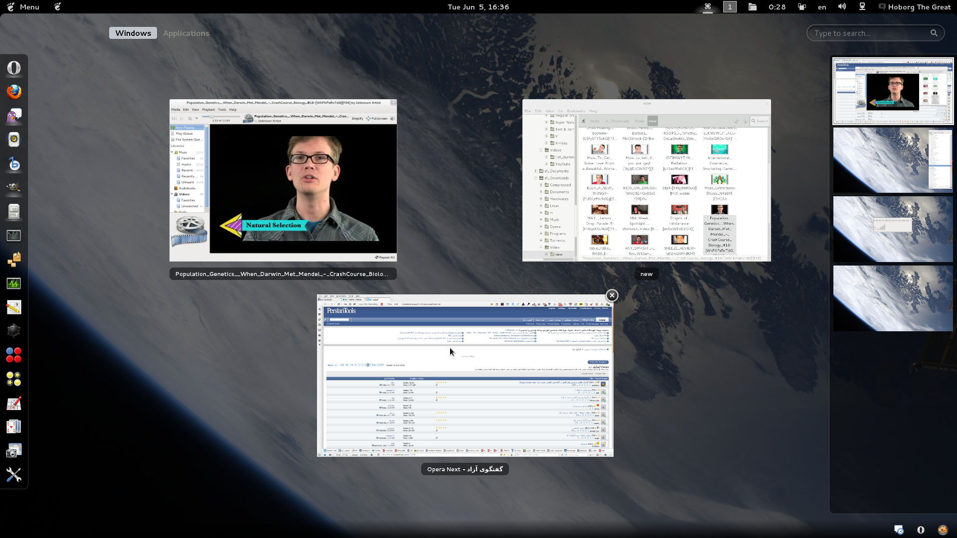Switch to the Applications view
The width and height of the screenshot is (957, 538).
[186, 33]
